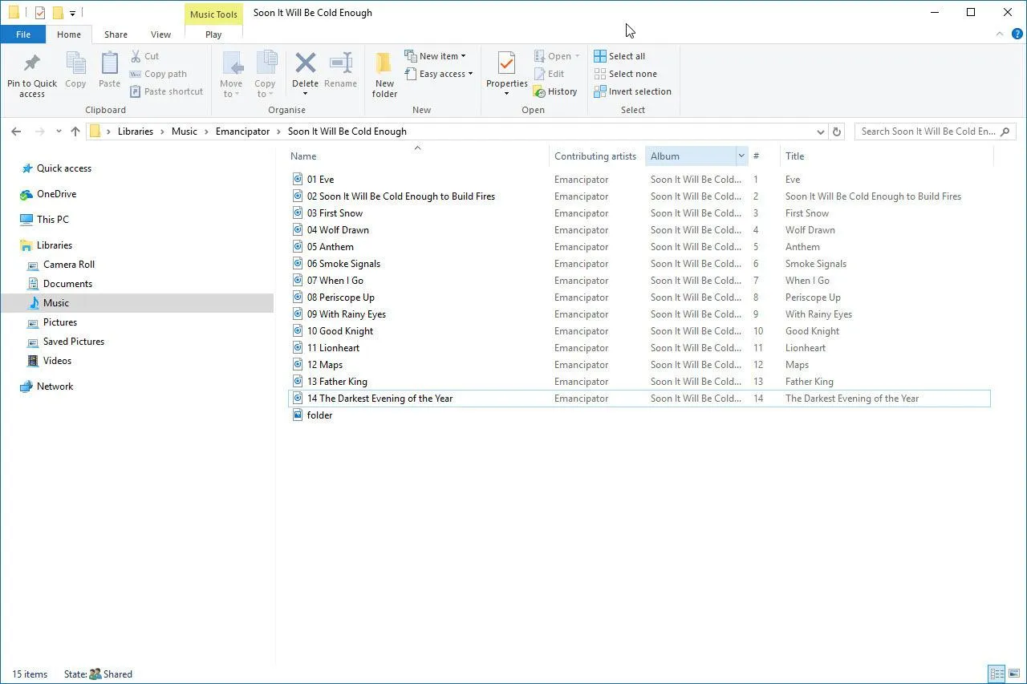Open Pictures library in sidebar
Viewport: 1027px width, 684px height.
(60, 322)
